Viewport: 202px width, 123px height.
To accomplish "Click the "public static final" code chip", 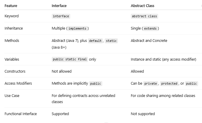I will click(x=70, y=59).
